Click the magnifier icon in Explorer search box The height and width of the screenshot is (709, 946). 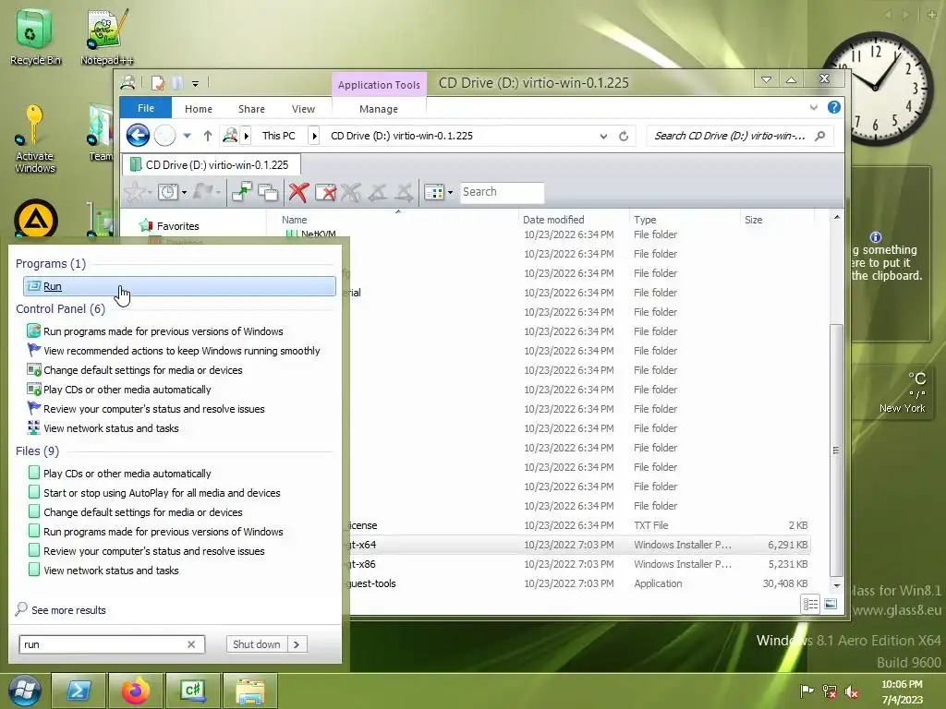820,136
